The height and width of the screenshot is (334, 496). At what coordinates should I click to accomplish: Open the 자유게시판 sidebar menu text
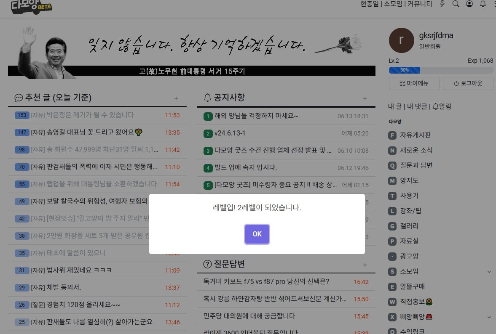tap(416, 135)
